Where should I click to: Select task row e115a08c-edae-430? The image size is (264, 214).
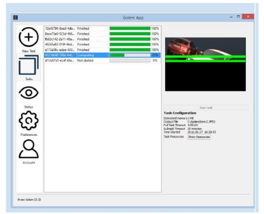click(x=102, y=50)
